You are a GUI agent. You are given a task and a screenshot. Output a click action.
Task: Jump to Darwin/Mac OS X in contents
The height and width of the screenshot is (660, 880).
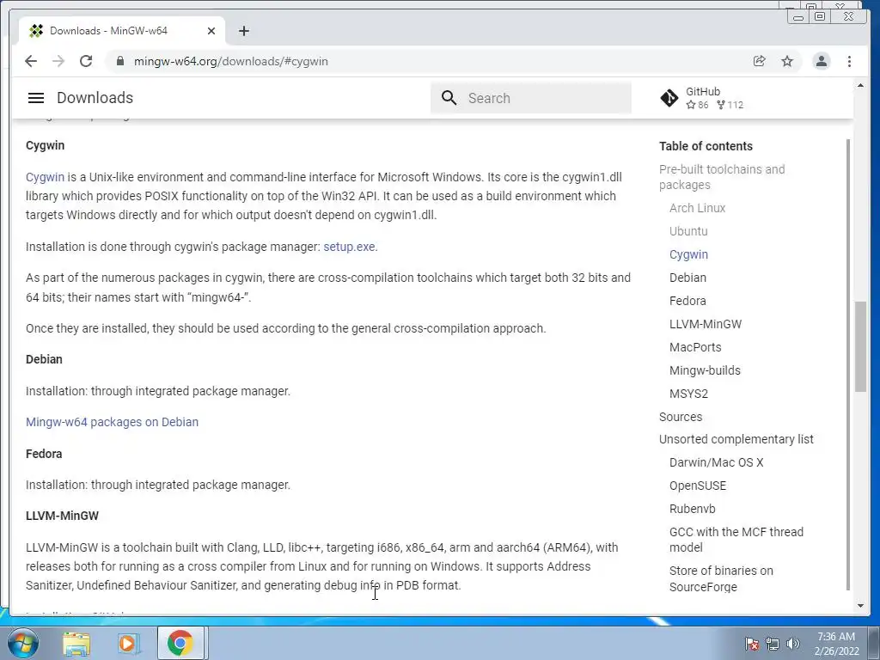[x=716, y=463]
